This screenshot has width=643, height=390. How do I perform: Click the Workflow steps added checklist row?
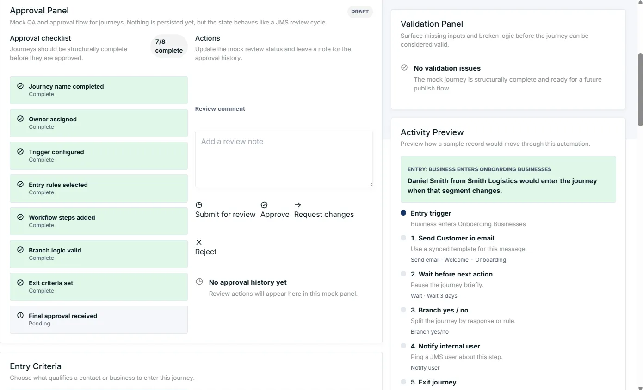pyautogui.click(x=99, y=221)
